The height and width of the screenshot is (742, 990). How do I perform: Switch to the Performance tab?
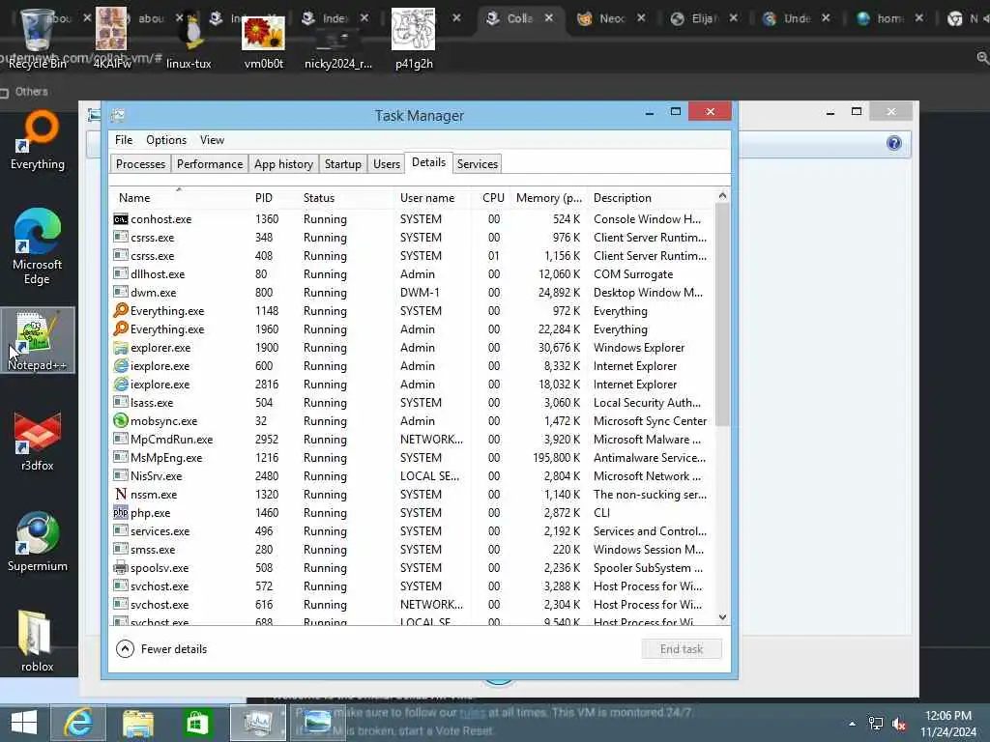(x=210, y=164)
